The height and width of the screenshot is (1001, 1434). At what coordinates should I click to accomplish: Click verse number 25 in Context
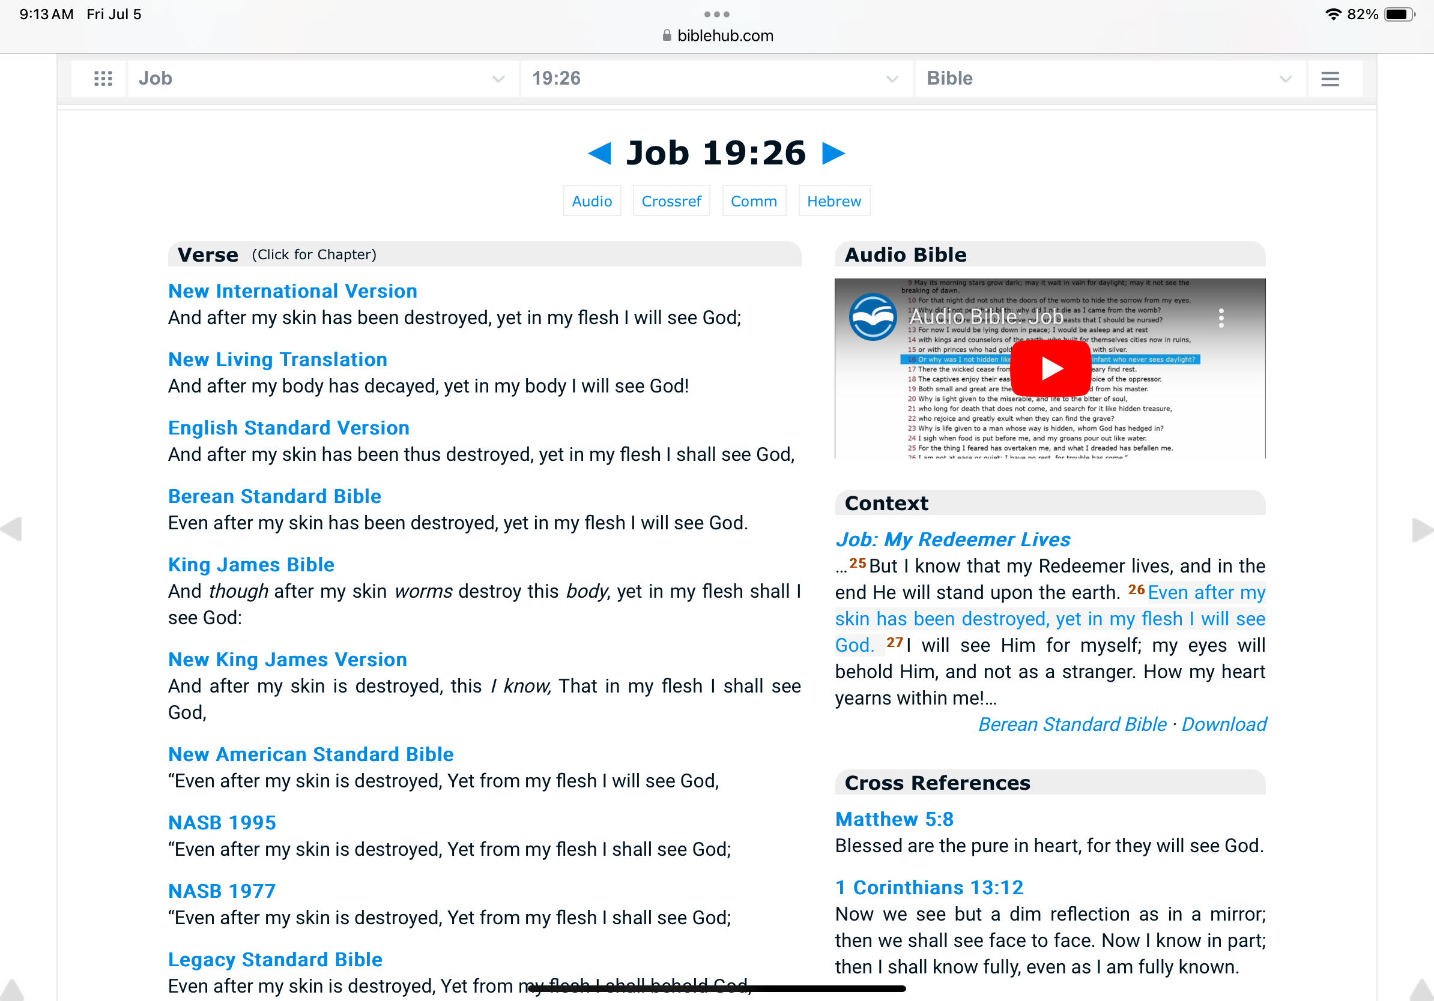click(858, 563)
